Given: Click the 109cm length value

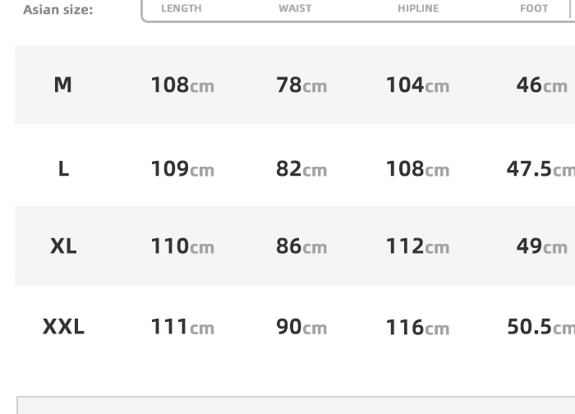Looking at the screenshot, I should tap(182, 168).
